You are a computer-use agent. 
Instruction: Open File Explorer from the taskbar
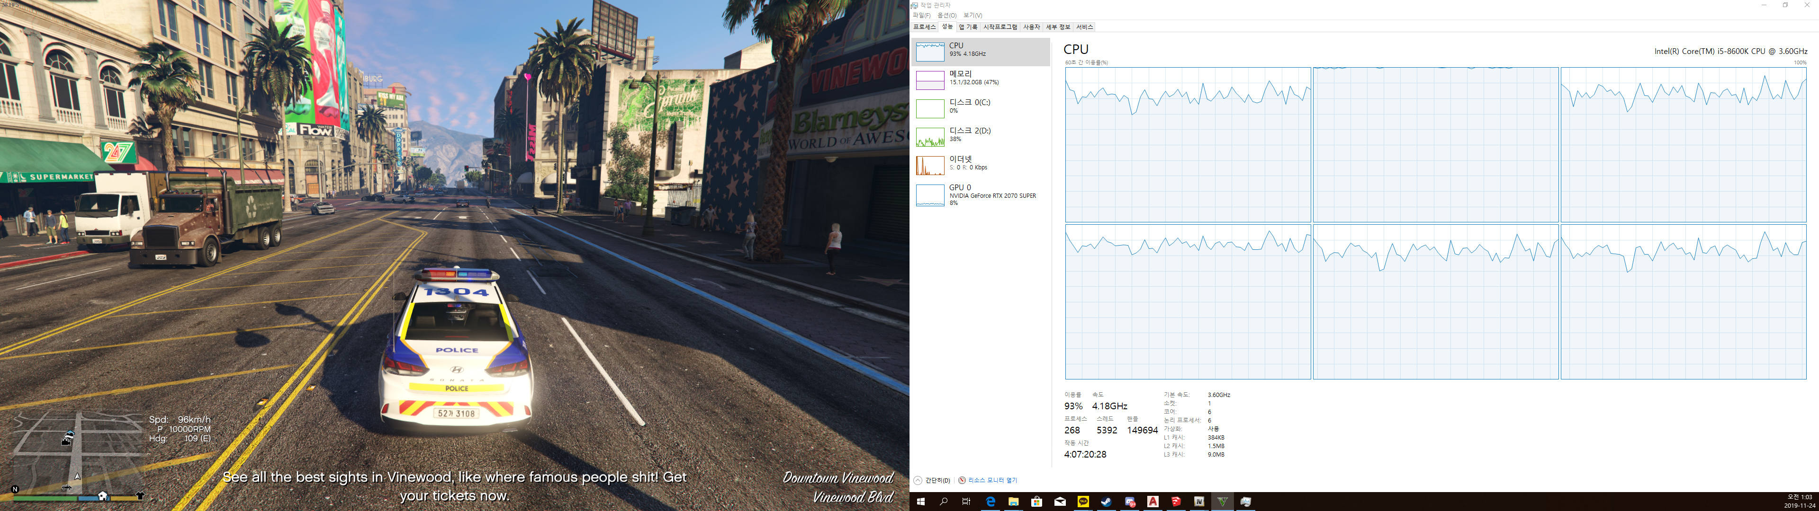click(x=1013, y=502)
